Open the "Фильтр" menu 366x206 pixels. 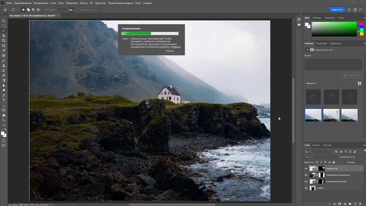pyautogui.click(x=84, y=3)
